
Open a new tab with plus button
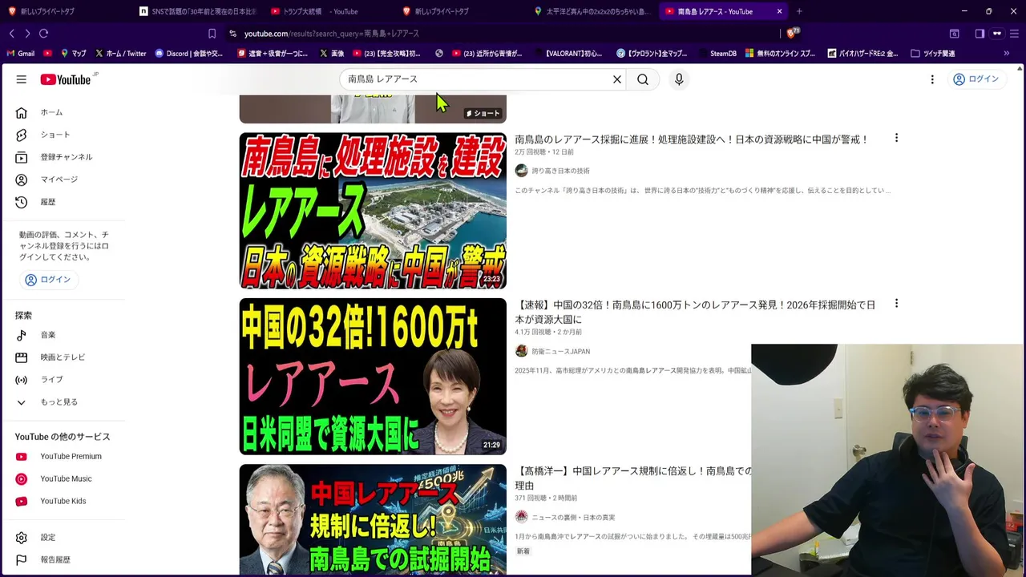(x=799, y=11)
